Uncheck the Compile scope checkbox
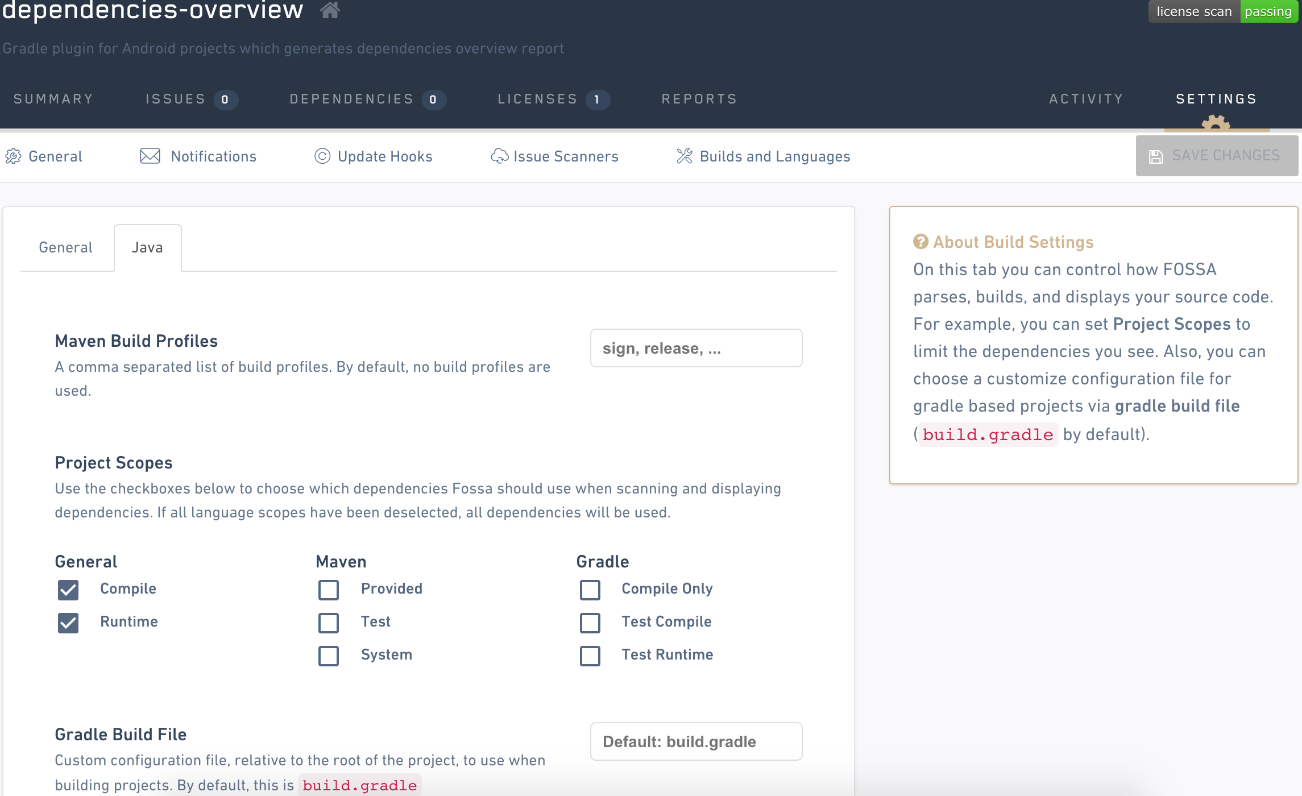 tap(68, 590)
